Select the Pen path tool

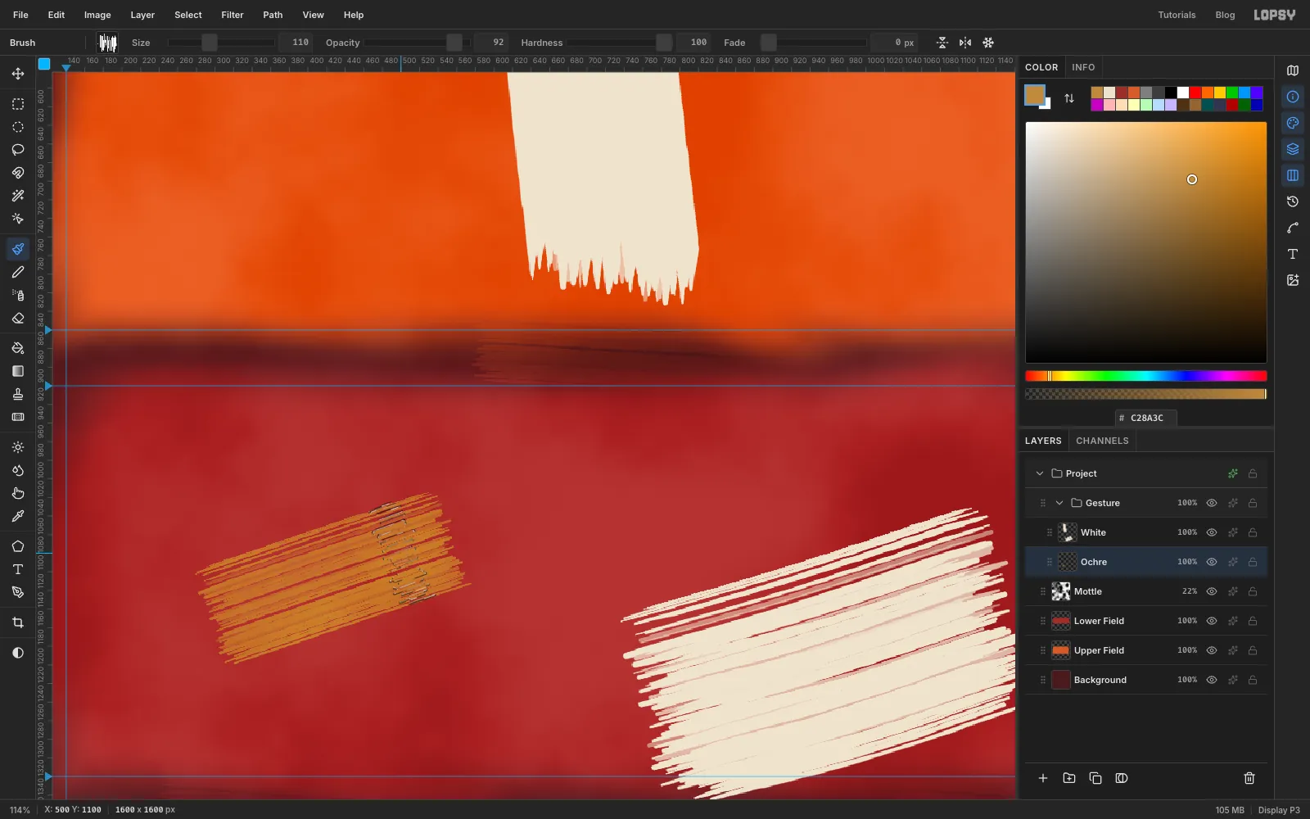coord(18,592)
